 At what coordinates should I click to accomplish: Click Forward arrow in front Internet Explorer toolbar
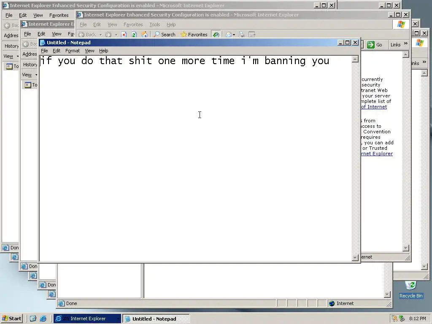(108, 35)
